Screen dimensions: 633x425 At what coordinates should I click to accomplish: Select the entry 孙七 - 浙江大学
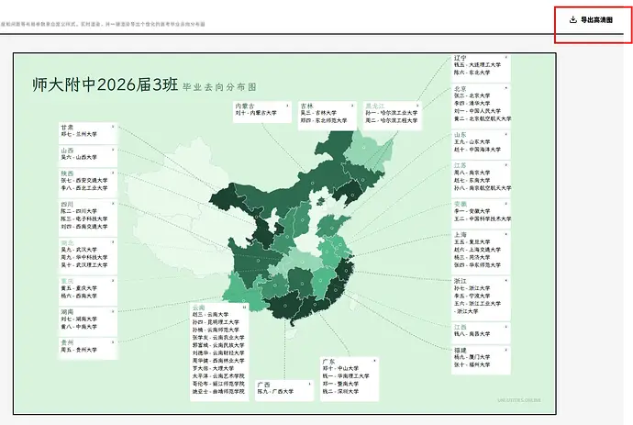pos(472,288)
